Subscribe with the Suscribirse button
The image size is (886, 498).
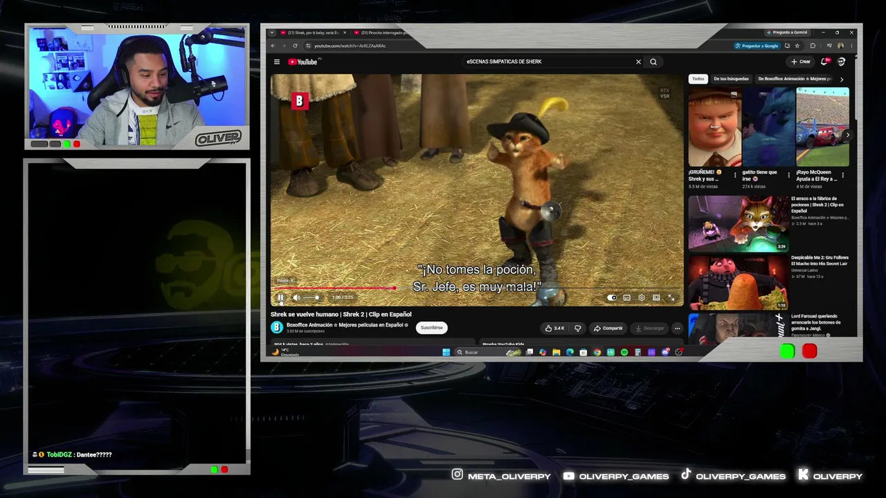(x=431, y=328)
